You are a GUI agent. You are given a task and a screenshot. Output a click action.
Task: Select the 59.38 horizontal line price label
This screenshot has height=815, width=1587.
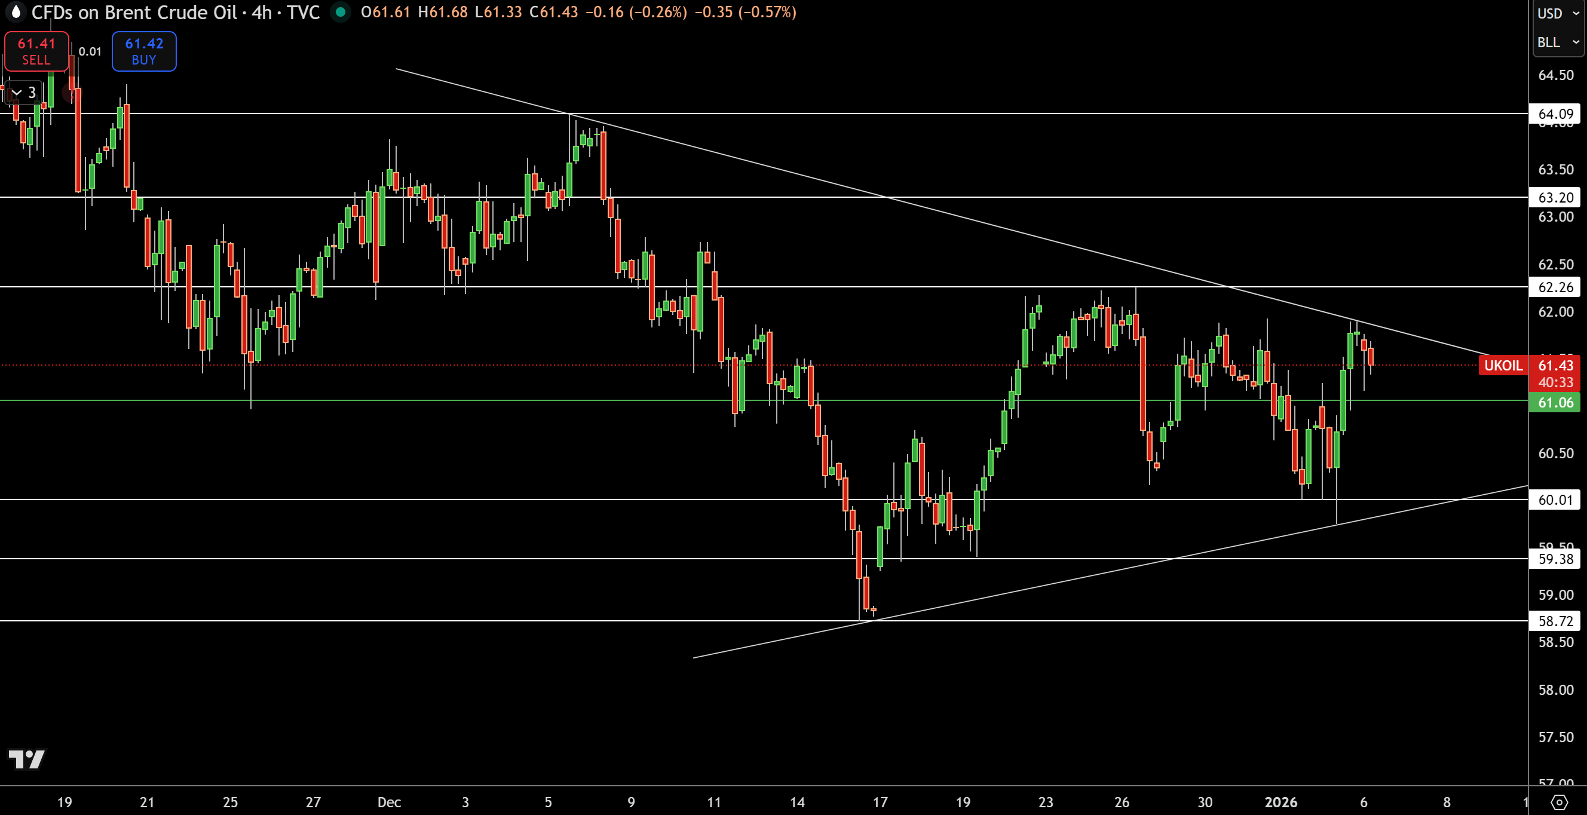coord(1555,559)
